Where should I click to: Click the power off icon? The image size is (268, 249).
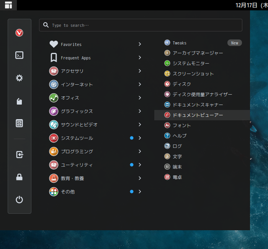tap(19, 200)
